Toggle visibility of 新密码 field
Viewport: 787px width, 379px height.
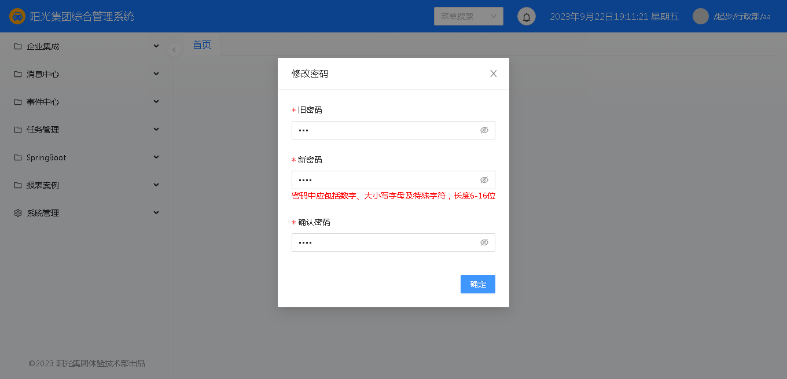(484, 180)
